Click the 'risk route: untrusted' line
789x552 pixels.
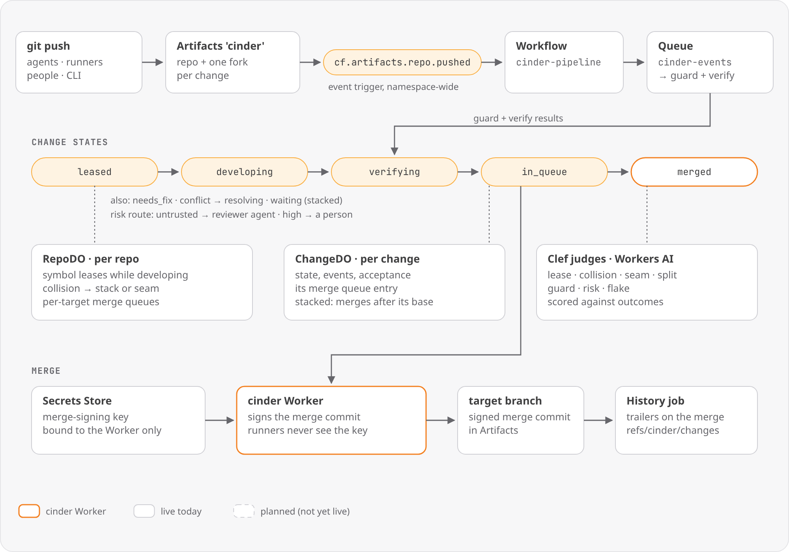tap(232, 214)
